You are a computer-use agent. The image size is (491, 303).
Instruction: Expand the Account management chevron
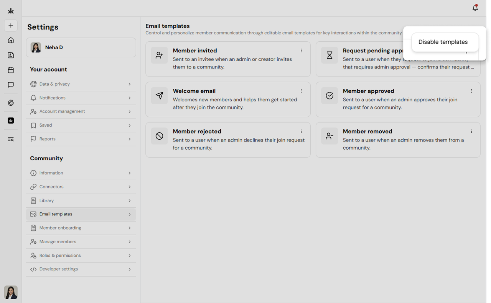pos(130,112)
